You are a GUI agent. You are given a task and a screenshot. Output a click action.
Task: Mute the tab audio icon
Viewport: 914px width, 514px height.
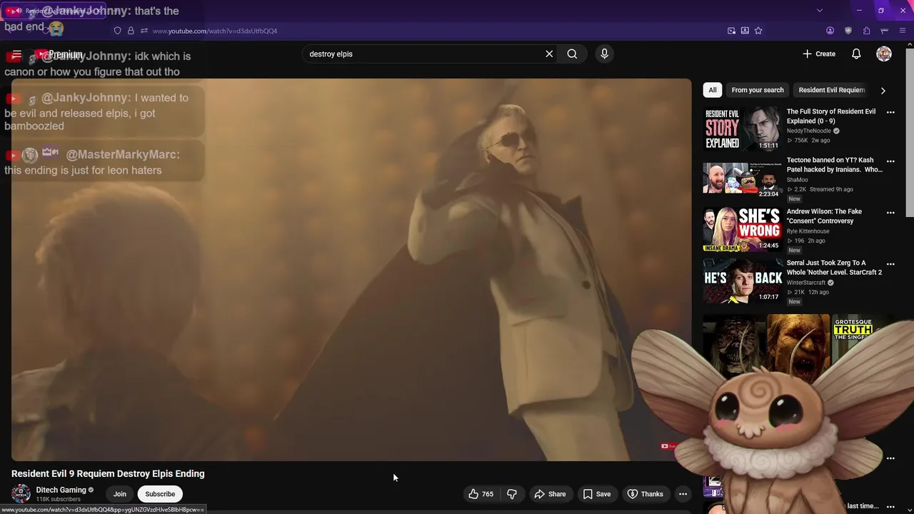click(x=19, y=11)
